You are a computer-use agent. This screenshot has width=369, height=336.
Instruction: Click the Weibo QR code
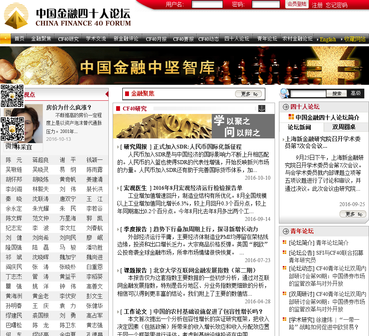[x=12, y=129]
